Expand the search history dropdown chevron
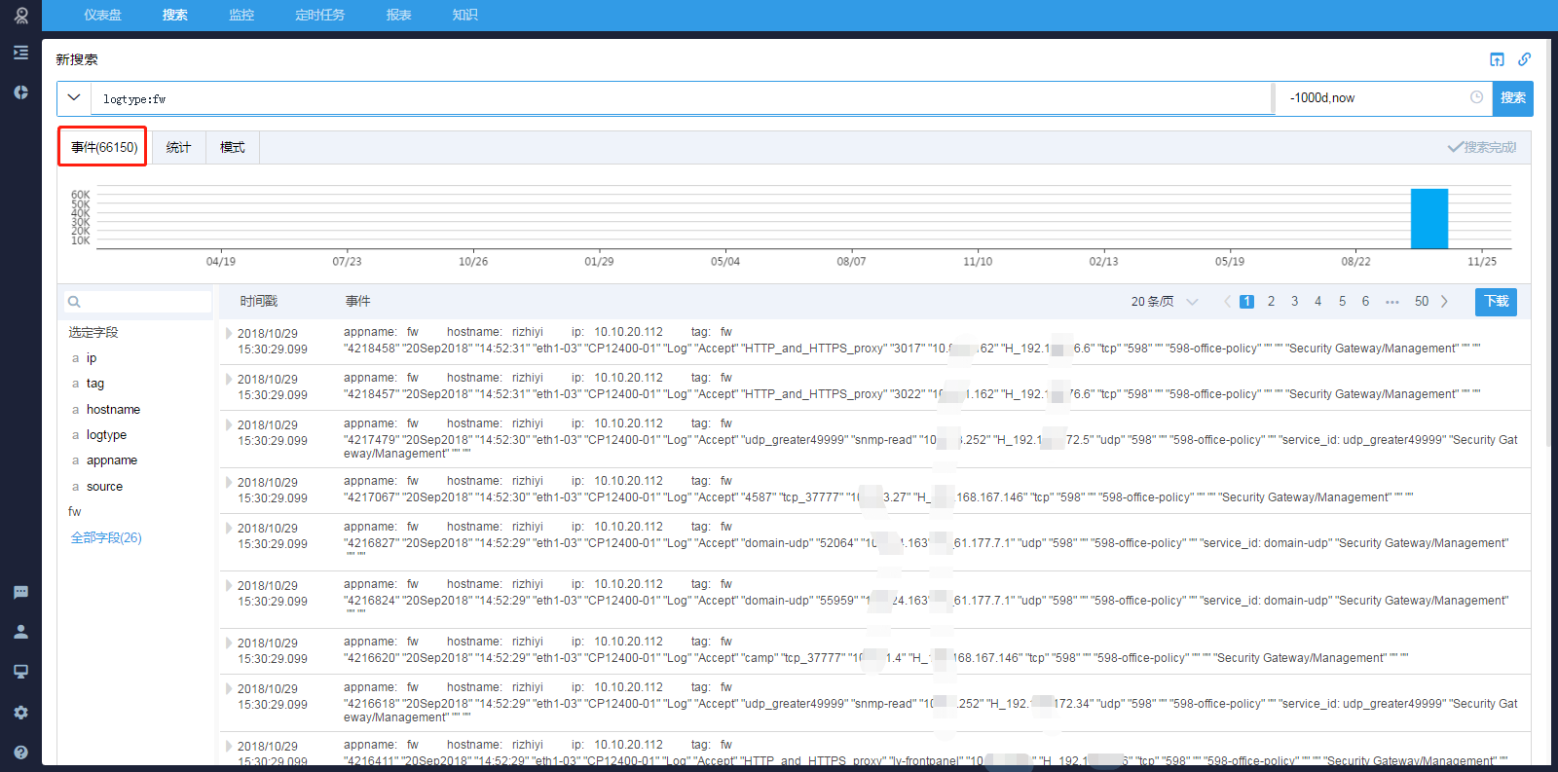This screenshot has width=1558, height=772. pos(74,98)
